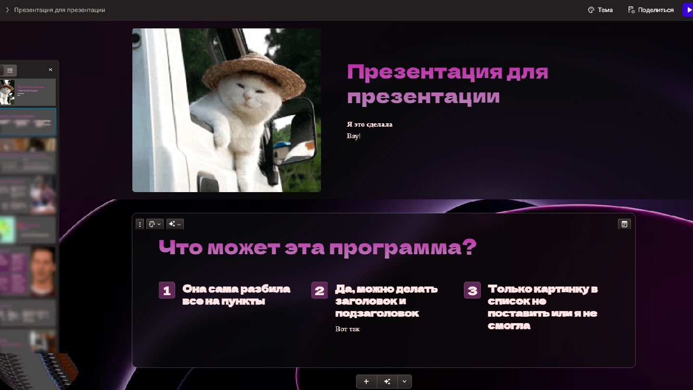Open the card style palette dropdown

[x=155, y=224]
